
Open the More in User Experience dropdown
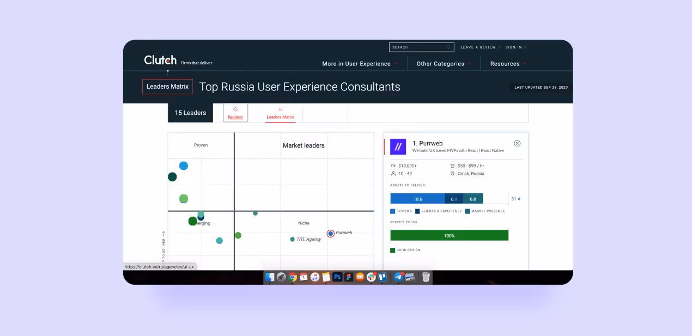[x=356, y=64]
